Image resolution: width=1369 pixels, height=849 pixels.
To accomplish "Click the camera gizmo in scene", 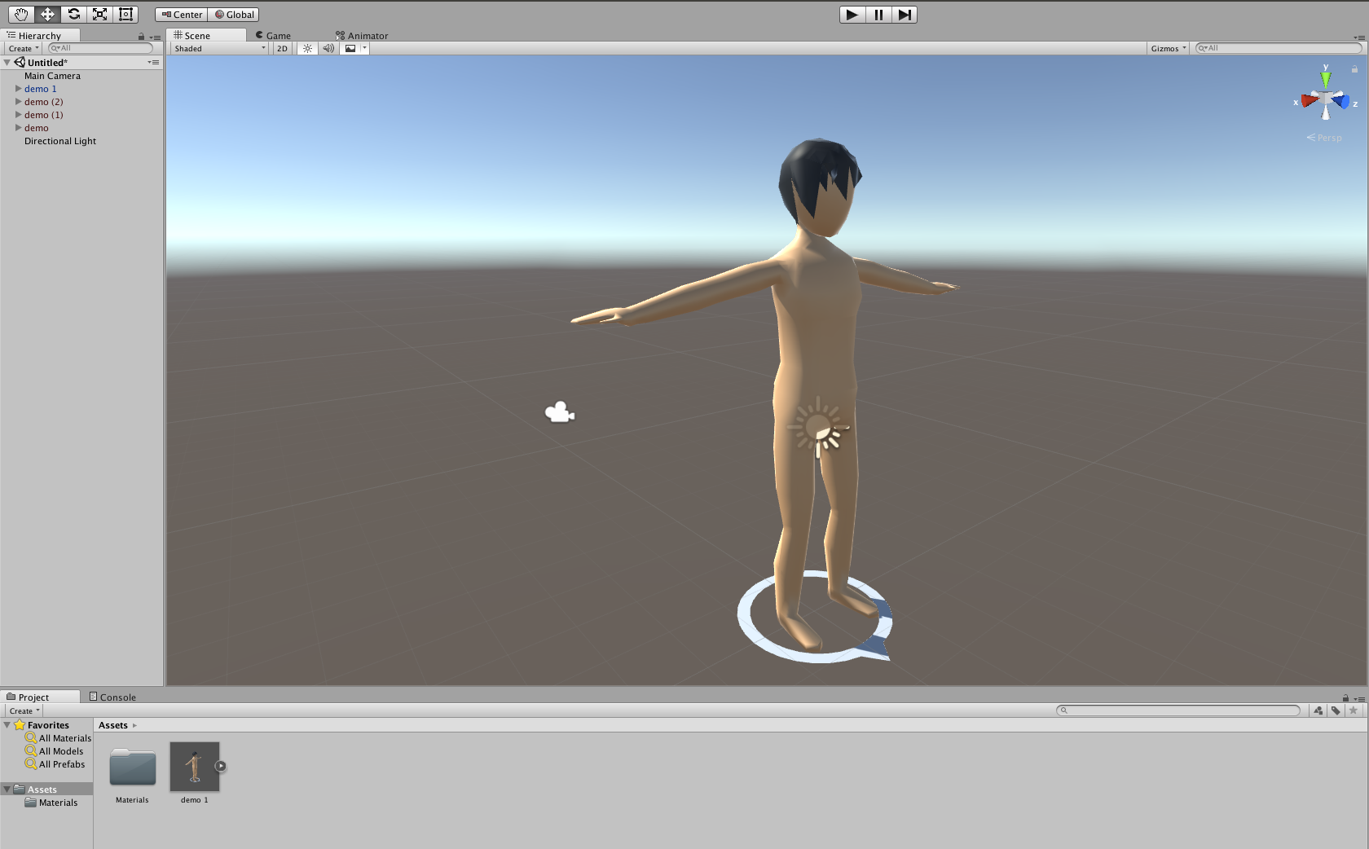I will tap(560, 412).
